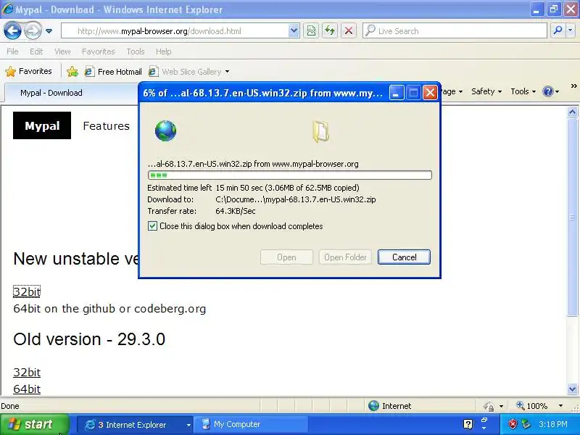Minimize the download dialog
Image resolution: width=580 pixels, height=435 pixels.
pyautogui.click(x=396, y=93)
